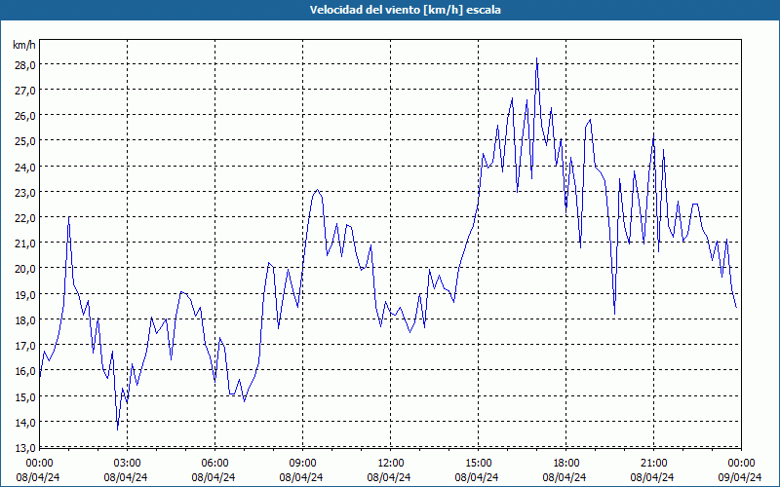The width and height of the screenshot is (780, 487).
Task: Select the "18,0" y-axis value
Action: click(x=25, y=320)
